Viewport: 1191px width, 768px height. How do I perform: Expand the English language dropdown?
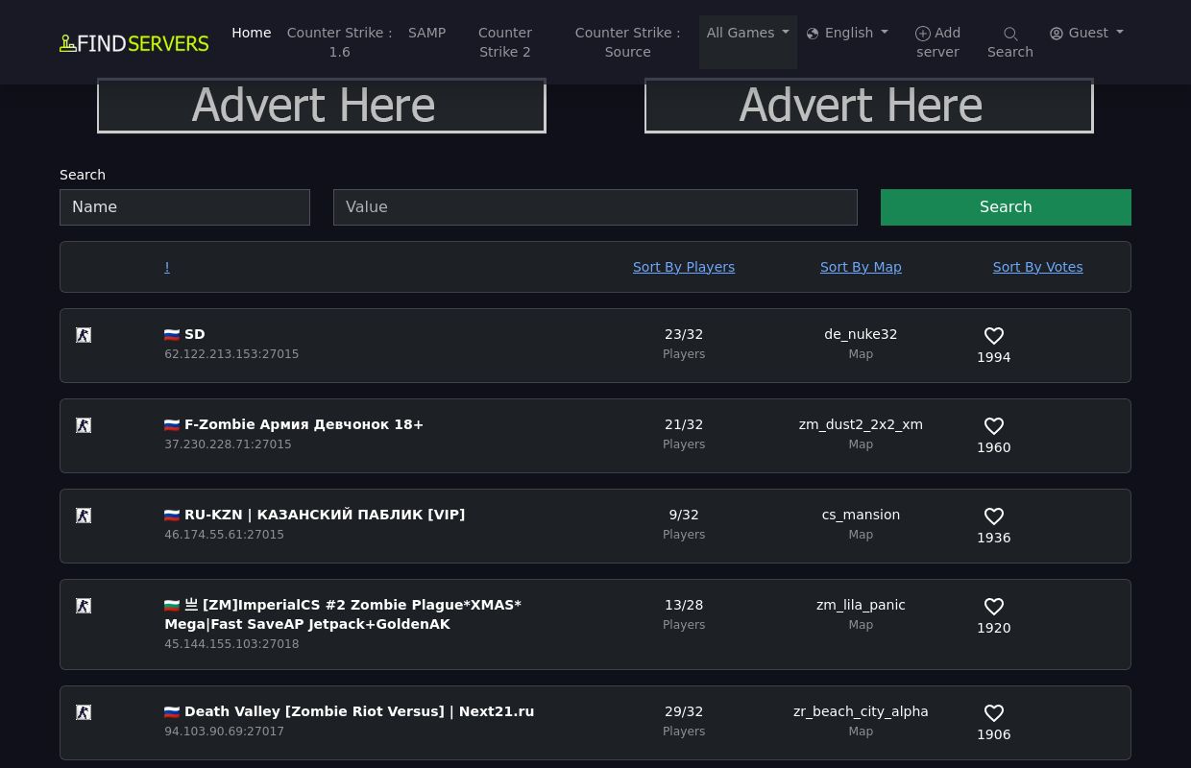(848, 33)
